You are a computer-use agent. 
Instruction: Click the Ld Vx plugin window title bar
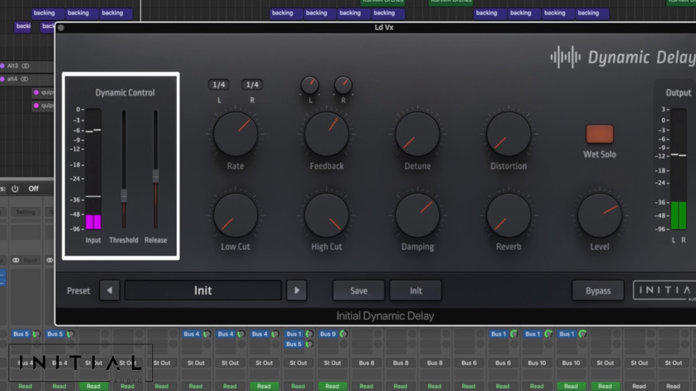click(375, 28)
